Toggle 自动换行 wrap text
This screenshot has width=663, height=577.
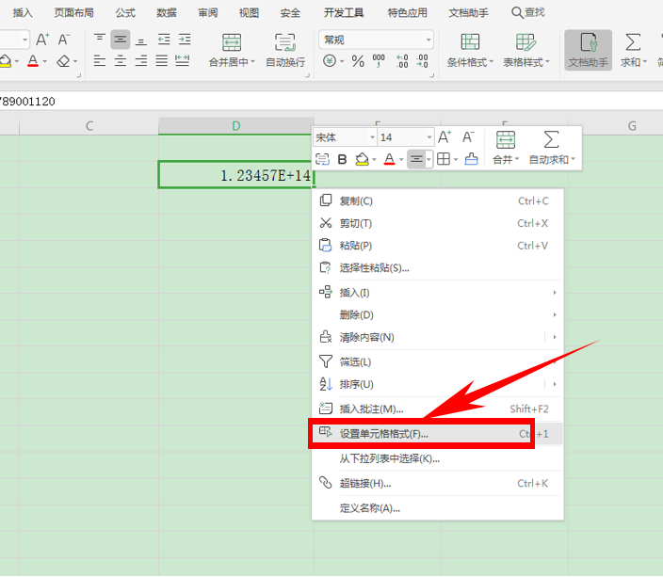point(285,50)
